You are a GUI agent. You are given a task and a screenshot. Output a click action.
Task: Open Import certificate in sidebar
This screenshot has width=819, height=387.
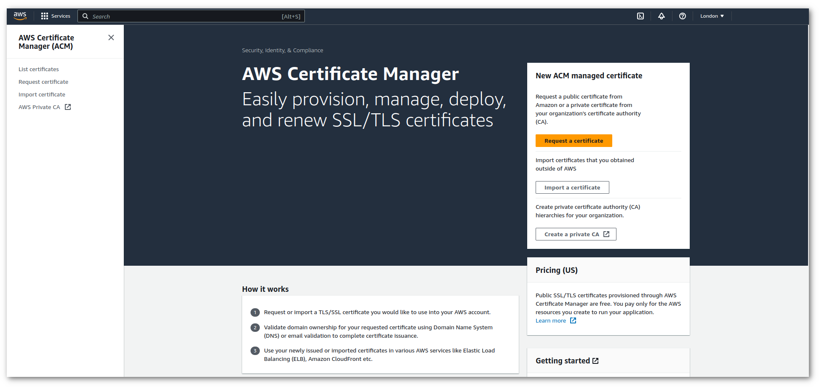42,94
